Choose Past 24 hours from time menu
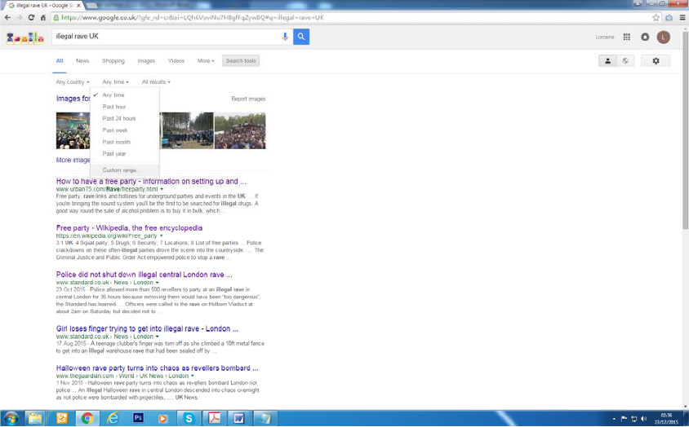The width and height of the screenshot is (689, 427). pyautogui.click(x=119, y=119)
